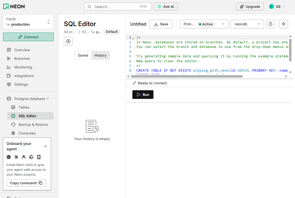Screen dimensions: 295x198
Task: Click the Neon logo
Action: pyautogui.click(x=14, y=6)
